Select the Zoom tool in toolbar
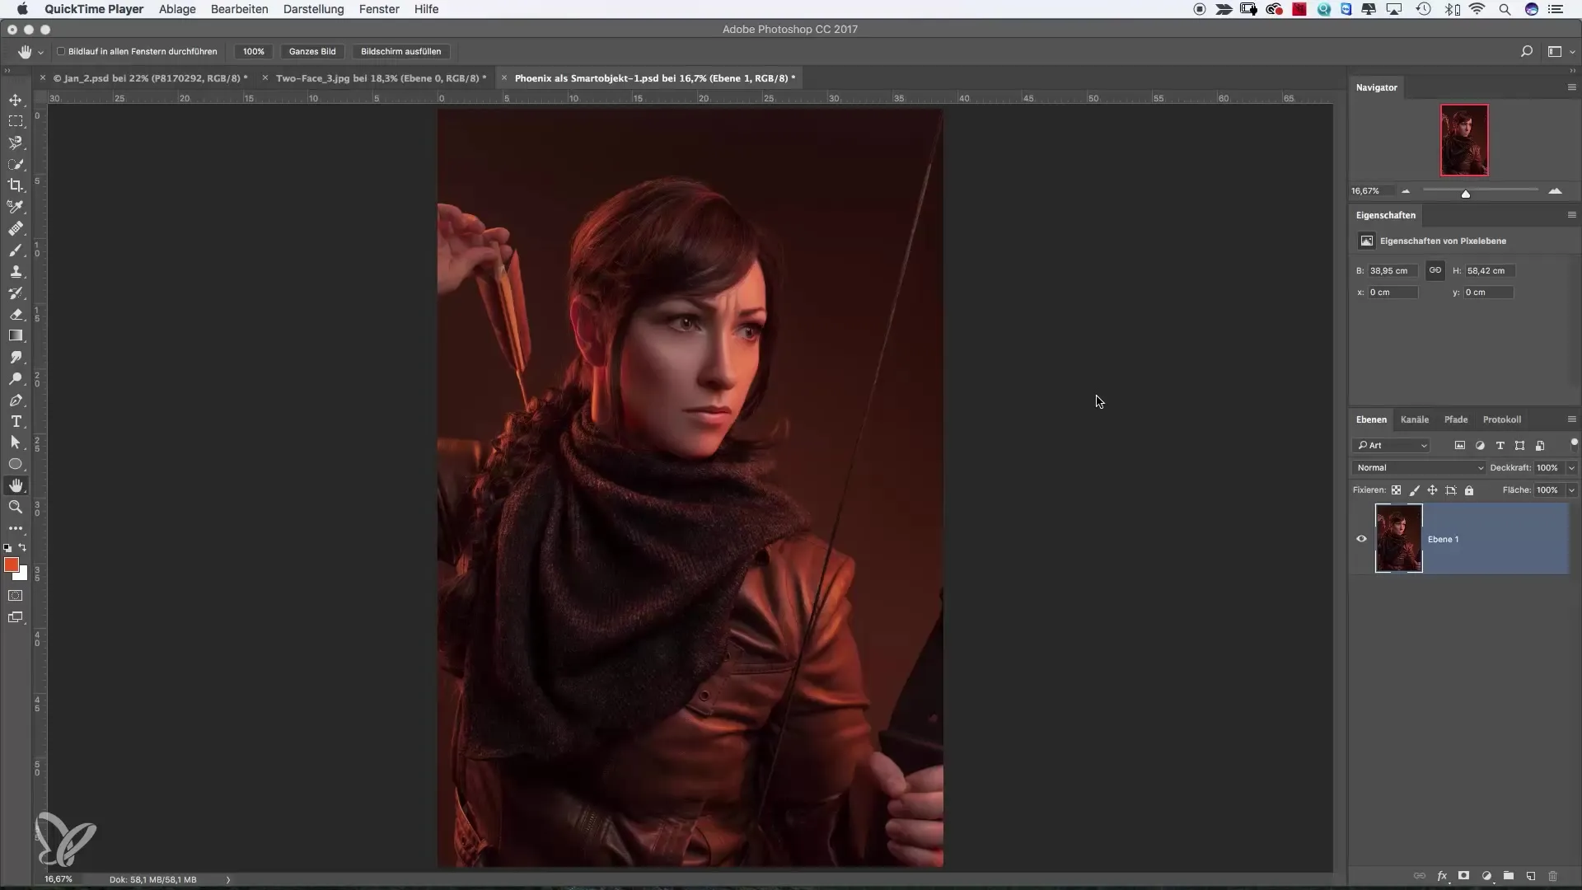The image size is (1582, 890). click(16, 507)
